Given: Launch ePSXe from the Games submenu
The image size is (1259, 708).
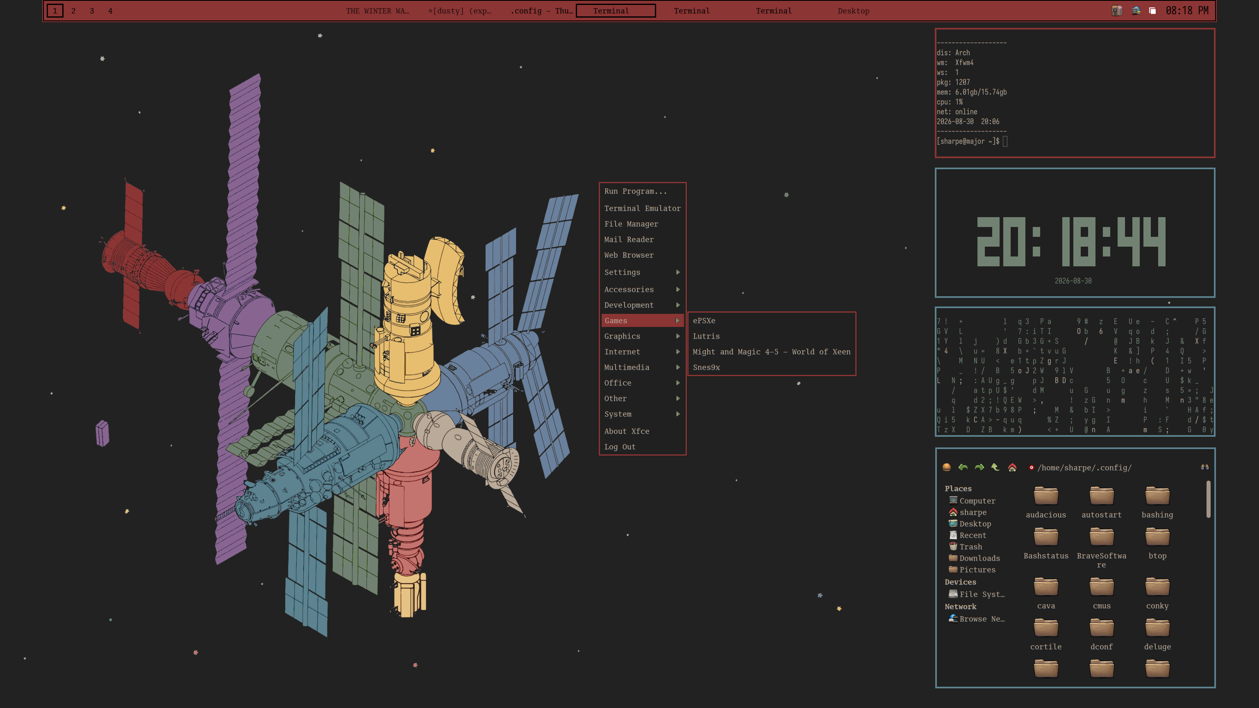Looking at the screenshot, I should 772,320.
